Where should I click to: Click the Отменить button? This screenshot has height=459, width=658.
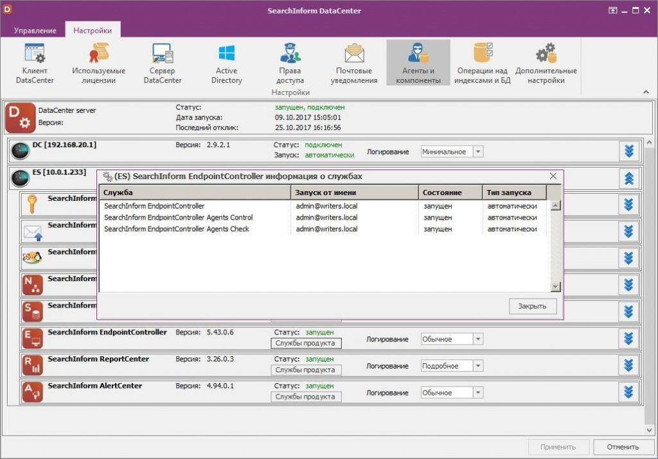(623, 447)
